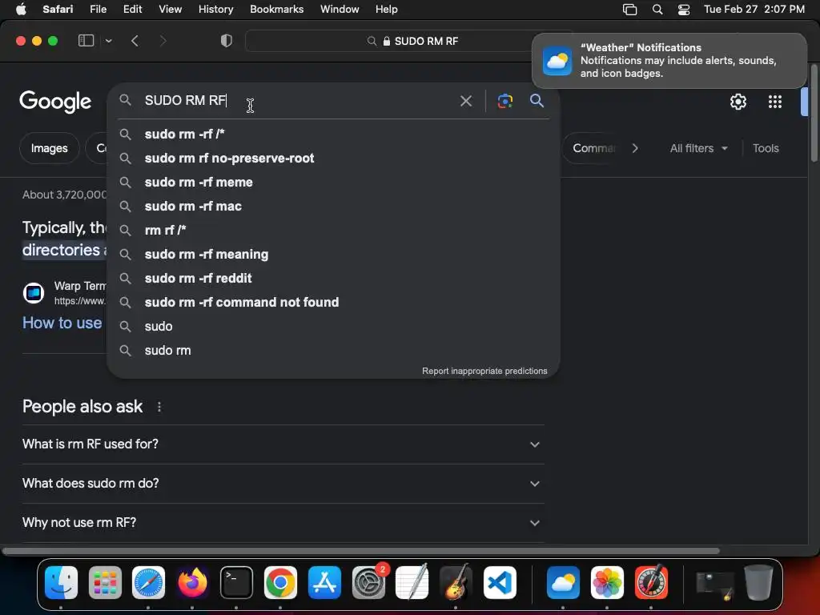This screenshot has height=615, width=820.
Task: Open the sidebar tab group dropdown
Action: point(108,41)
